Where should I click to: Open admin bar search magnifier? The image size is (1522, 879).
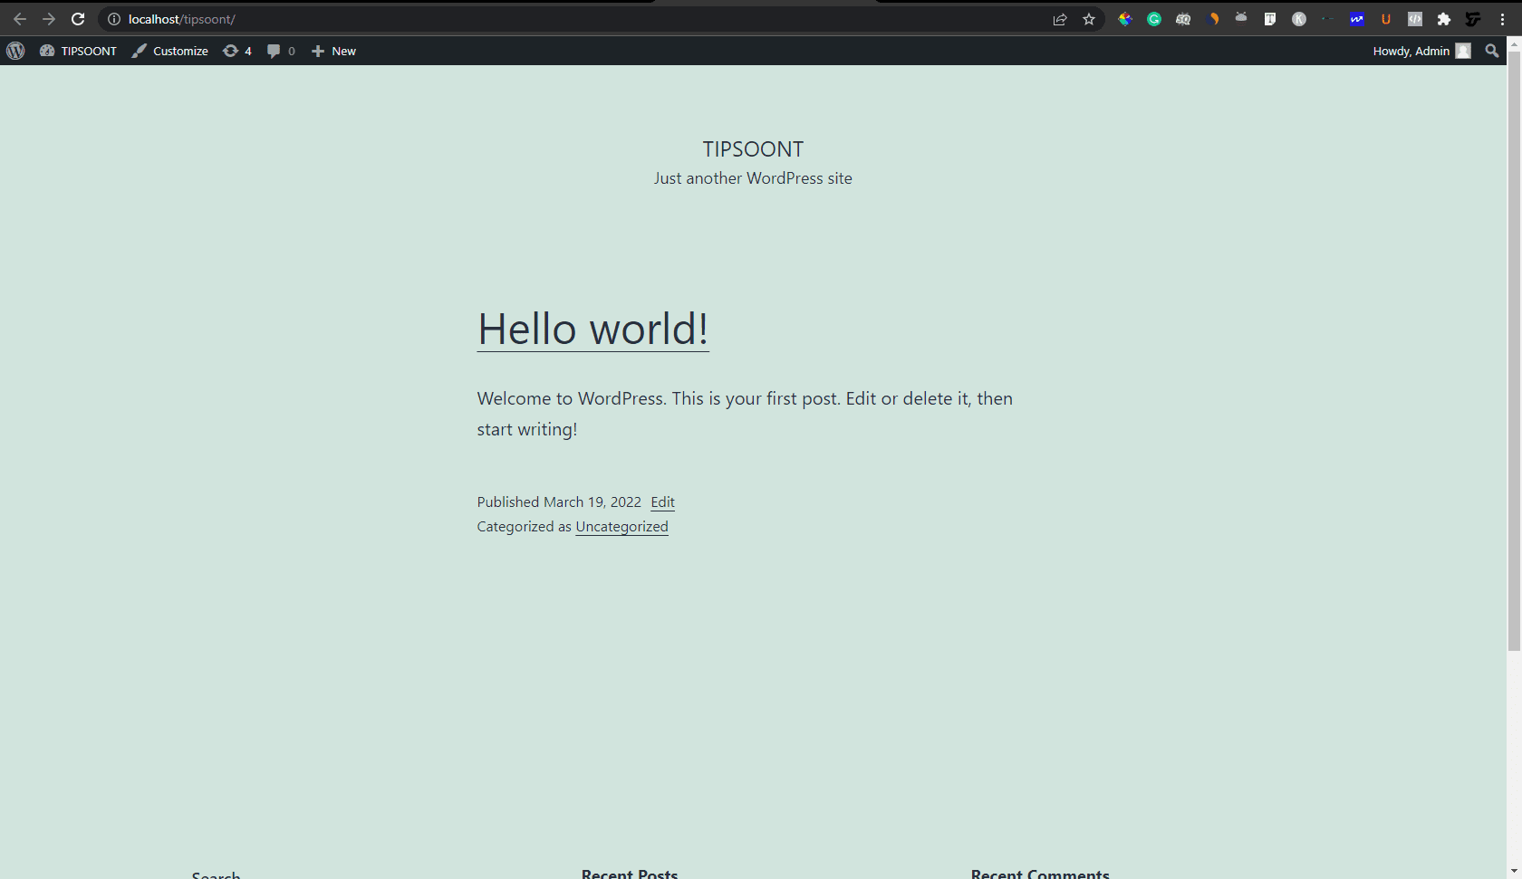(1492, 51)
